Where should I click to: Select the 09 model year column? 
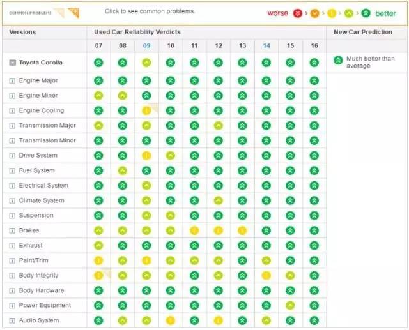point(146,46)
